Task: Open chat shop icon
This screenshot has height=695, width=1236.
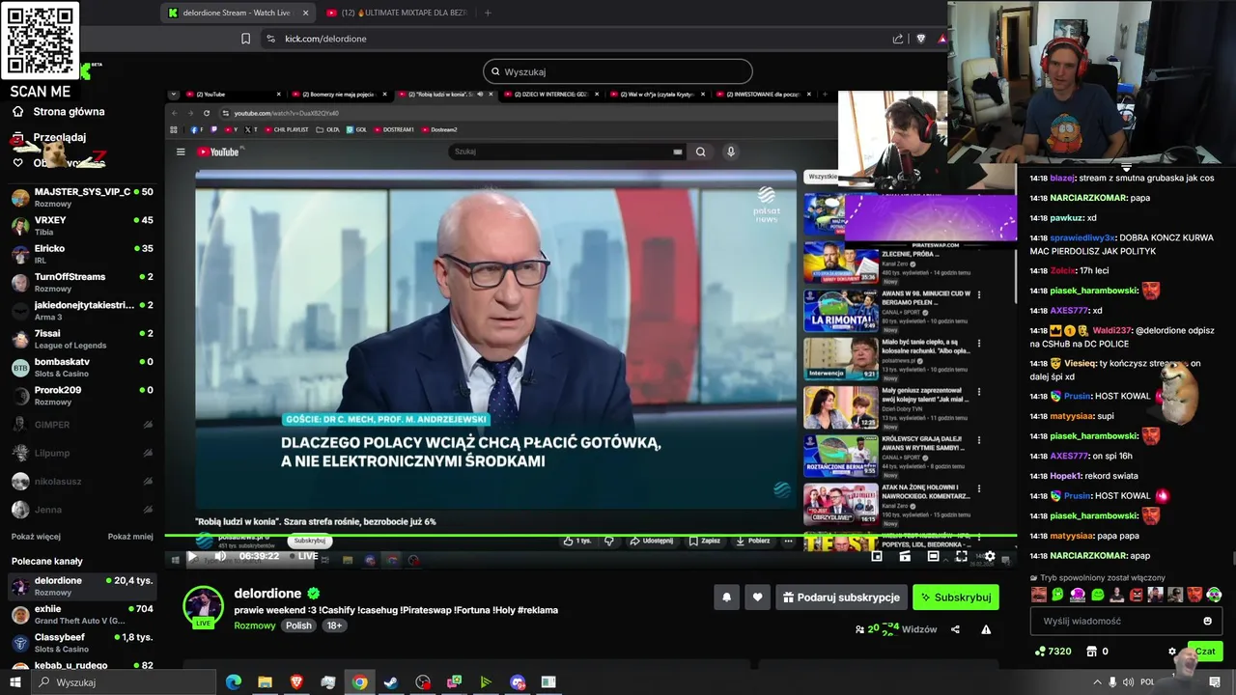Action: (1091, 652)
